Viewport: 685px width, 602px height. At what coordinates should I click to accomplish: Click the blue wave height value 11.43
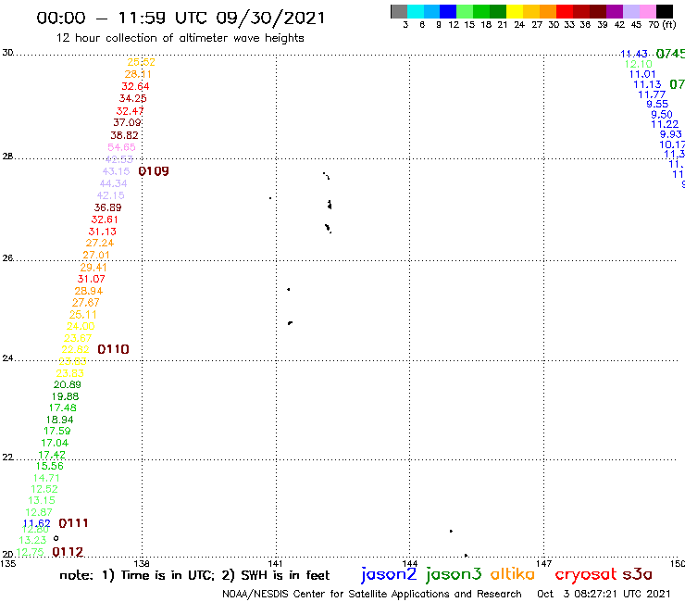tap(634, 54)
